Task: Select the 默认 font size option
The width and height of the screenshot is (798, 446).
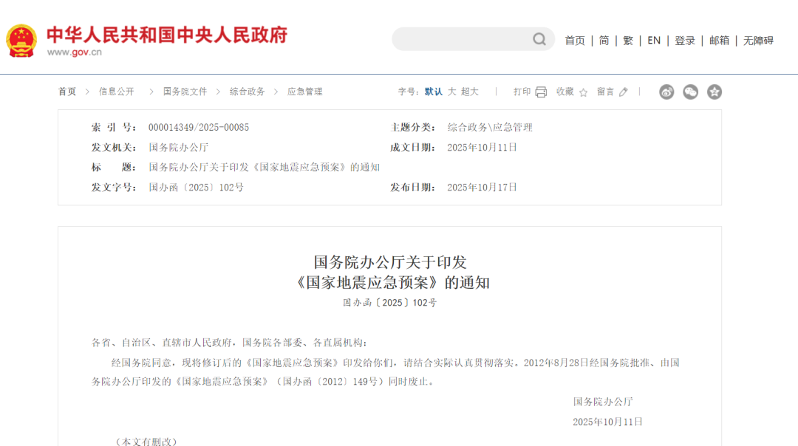Action: point(432,92)
